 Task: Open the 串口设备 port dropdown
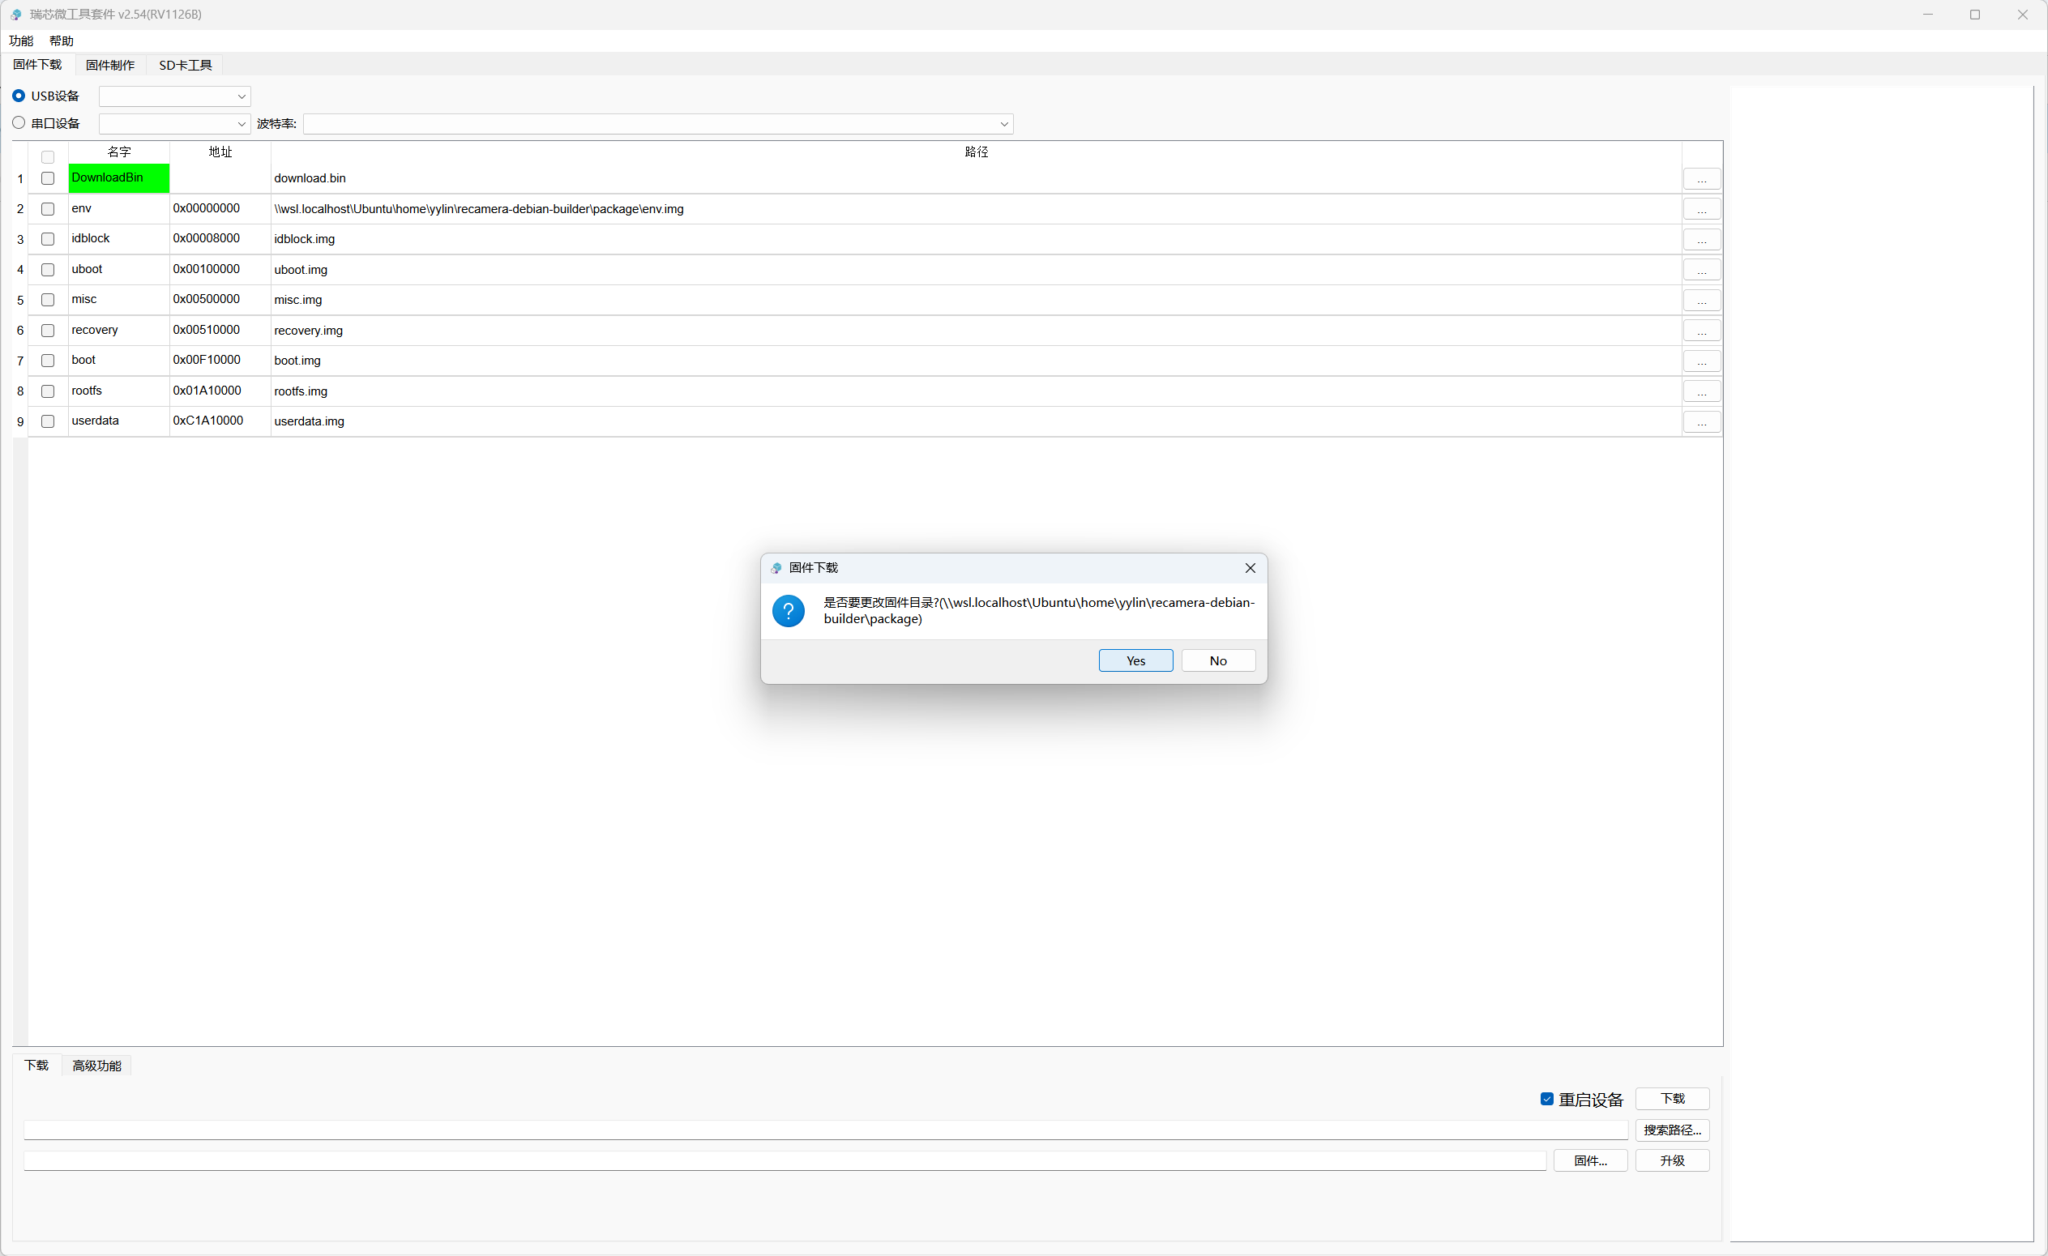tap(174, 124)
